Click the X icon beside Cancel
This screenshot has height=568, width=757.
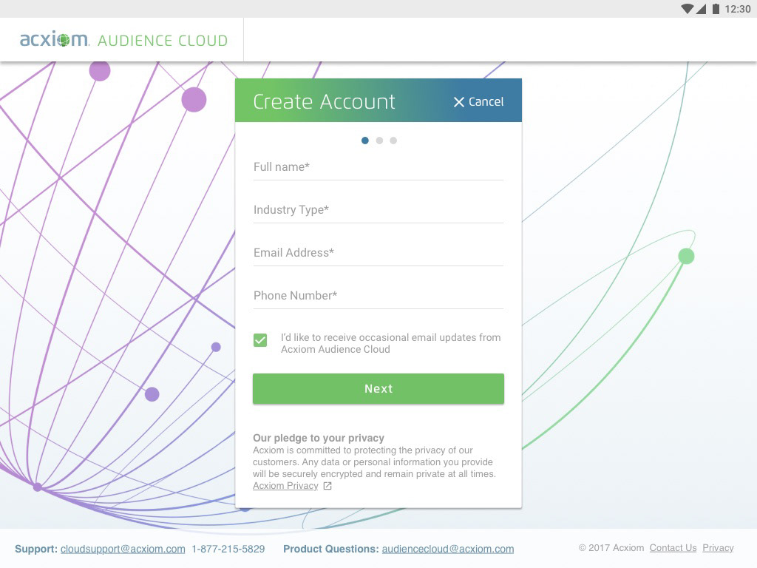(459, 102)
